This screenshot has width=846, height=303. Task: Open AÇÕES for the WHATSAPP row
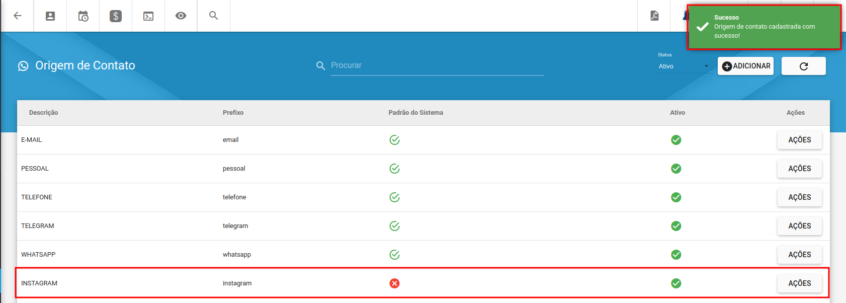[800, 255]
